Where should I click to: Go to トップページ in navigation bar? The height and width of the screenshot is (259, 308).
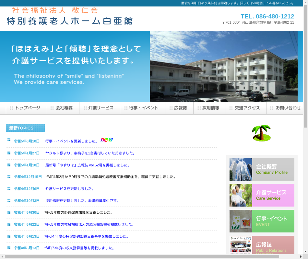pos(27,108)
